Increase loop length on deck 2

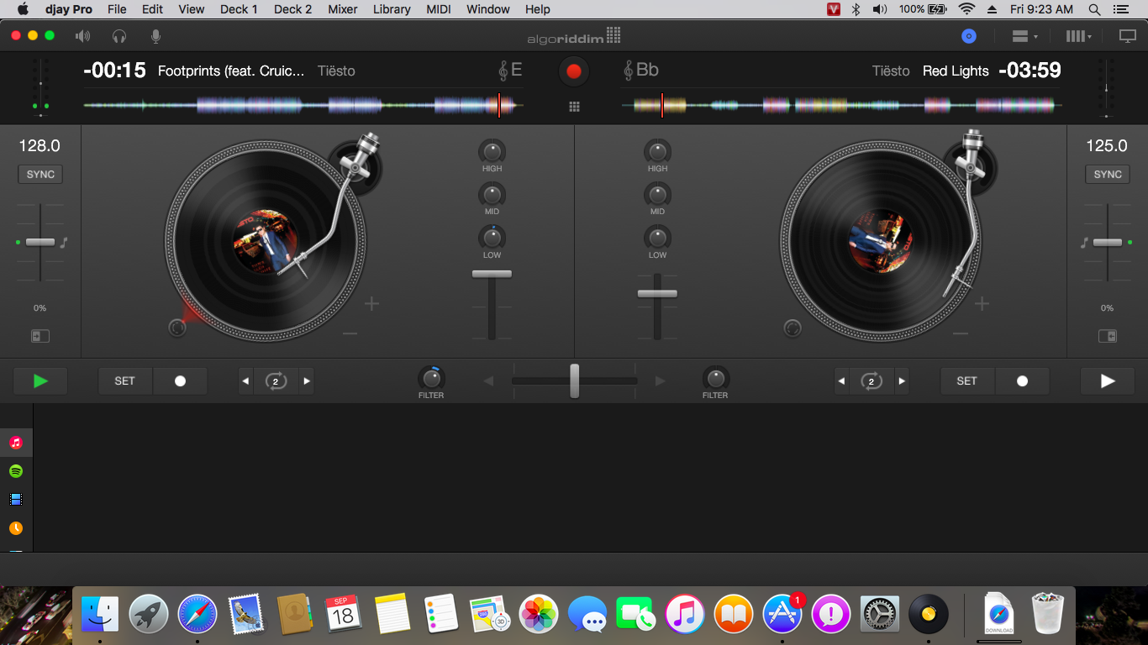point(903,380)
